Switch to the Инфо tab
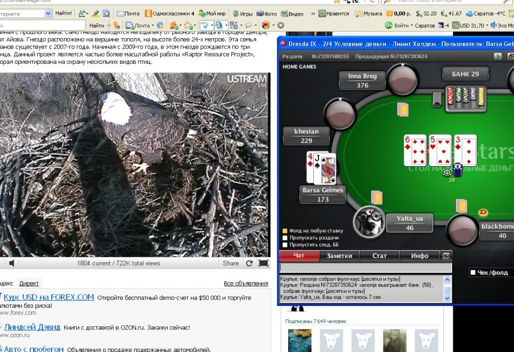This screenshot has width=514, height=352. pos(420,256)
